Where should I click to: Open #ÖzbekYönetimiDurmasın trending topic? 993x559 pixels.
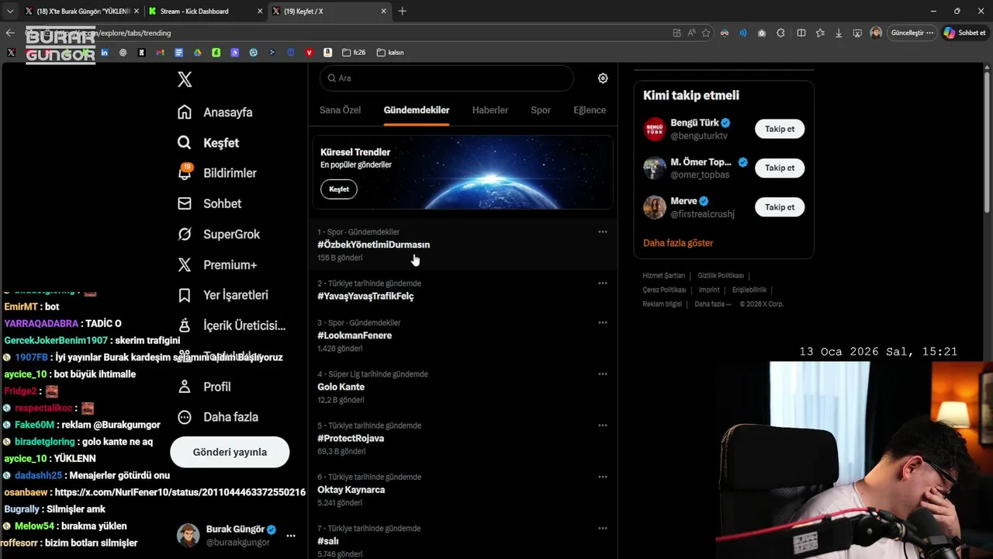coord(373,245)
